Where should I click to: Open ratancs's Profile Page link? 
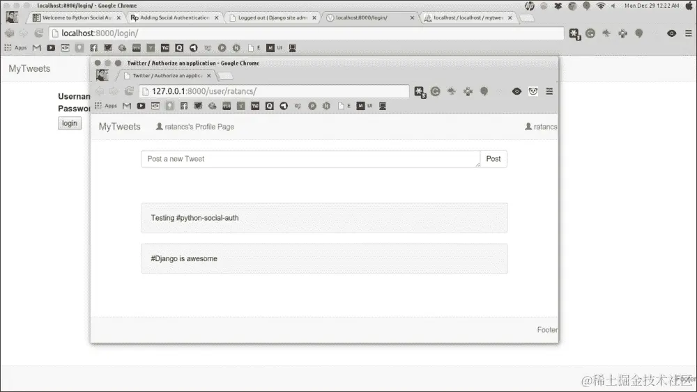[194, 127]
